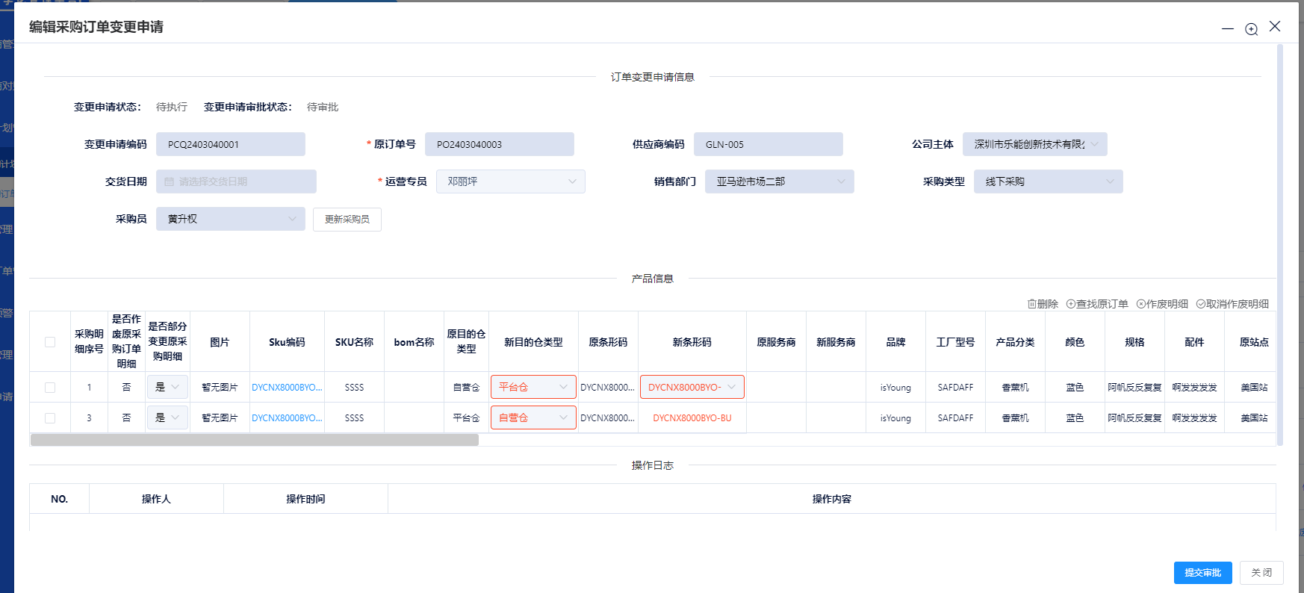Click the 变更申请编码 field PCQ2403040001
Viewport: 1304px width, 593px height.
pyautogui.click(x=230, y=144)
